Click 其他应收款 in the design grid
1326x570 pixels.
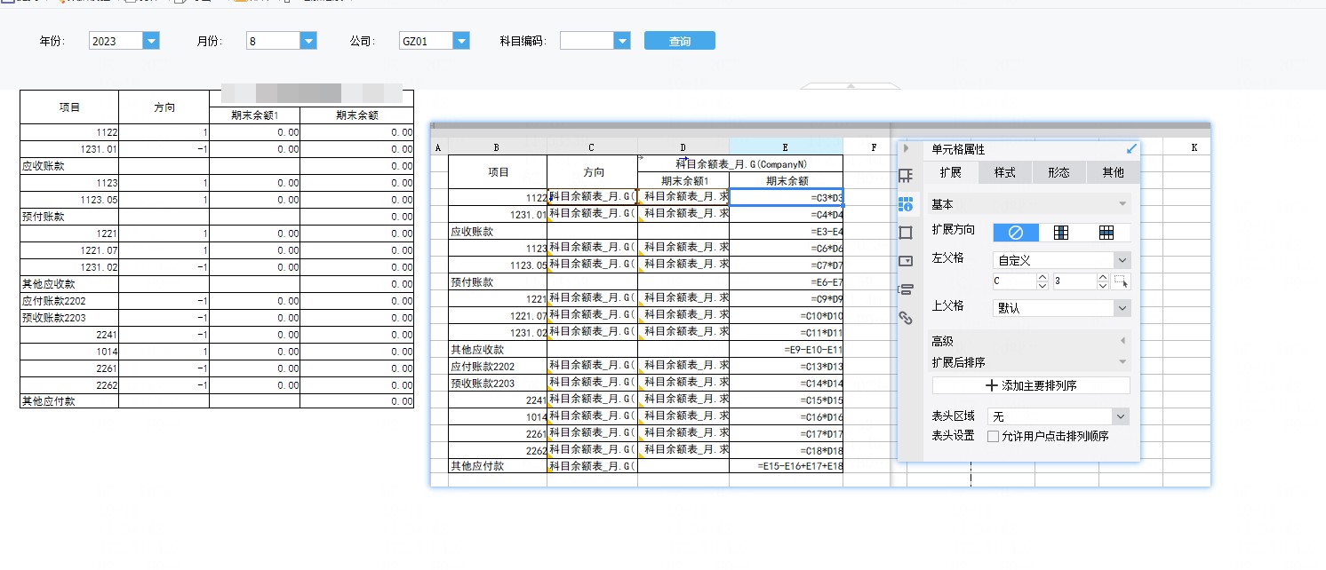coord(497,349)
